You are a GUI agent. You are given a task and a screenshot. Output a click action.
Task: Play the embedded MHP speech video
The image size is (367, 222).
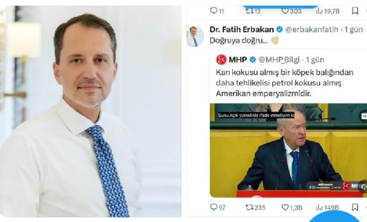[288, 150]
